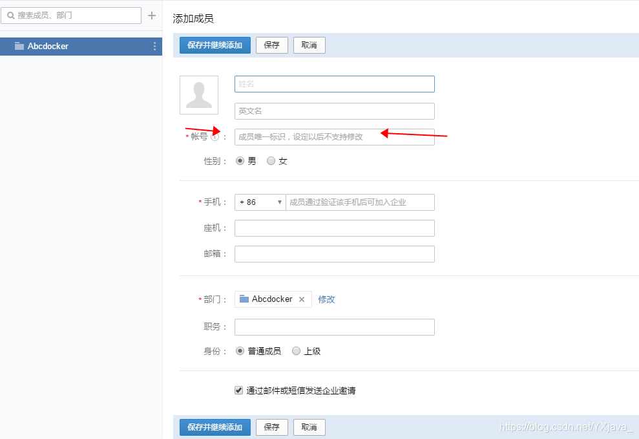Focus the 英文名 input field
Screen dimensions: 639x439
coord(335,111)
